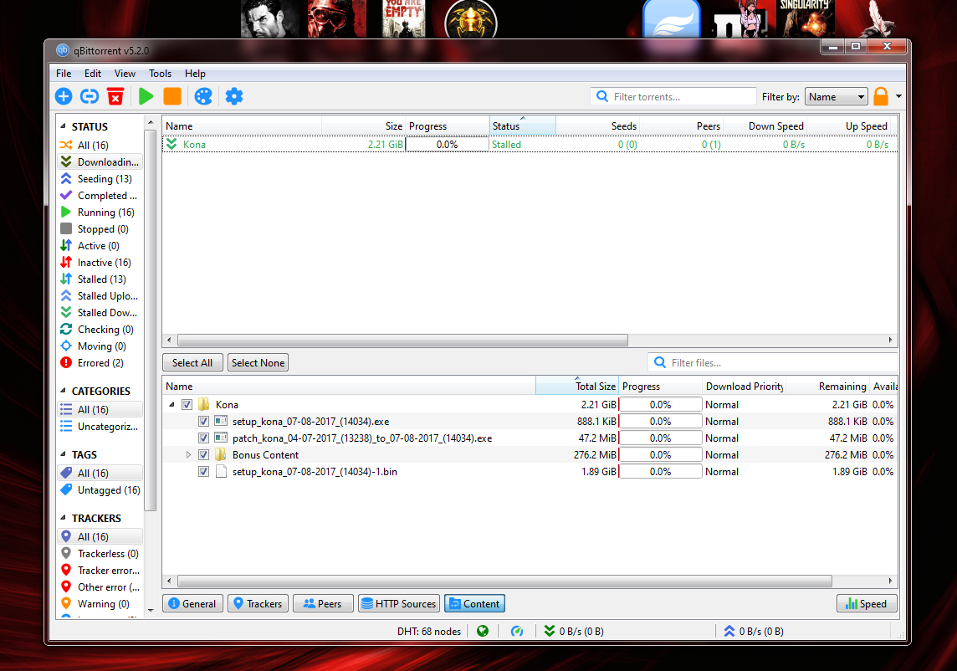The height and width of the screenshot is (671, 957).
Task: Select the Uncategorized category filter
Action: click(x=100, y=426)
